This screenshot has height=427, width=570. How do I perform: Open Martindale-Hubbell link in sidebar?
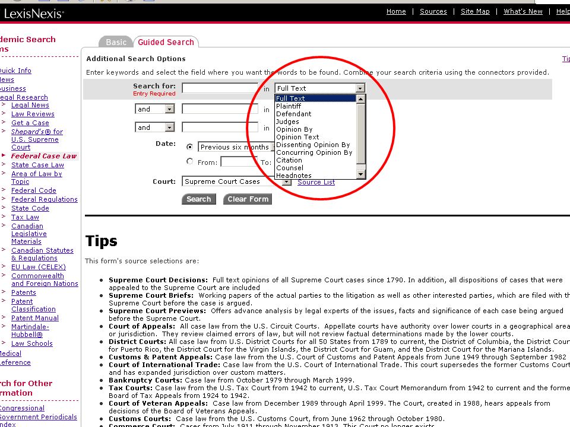[x=30, y=330]
